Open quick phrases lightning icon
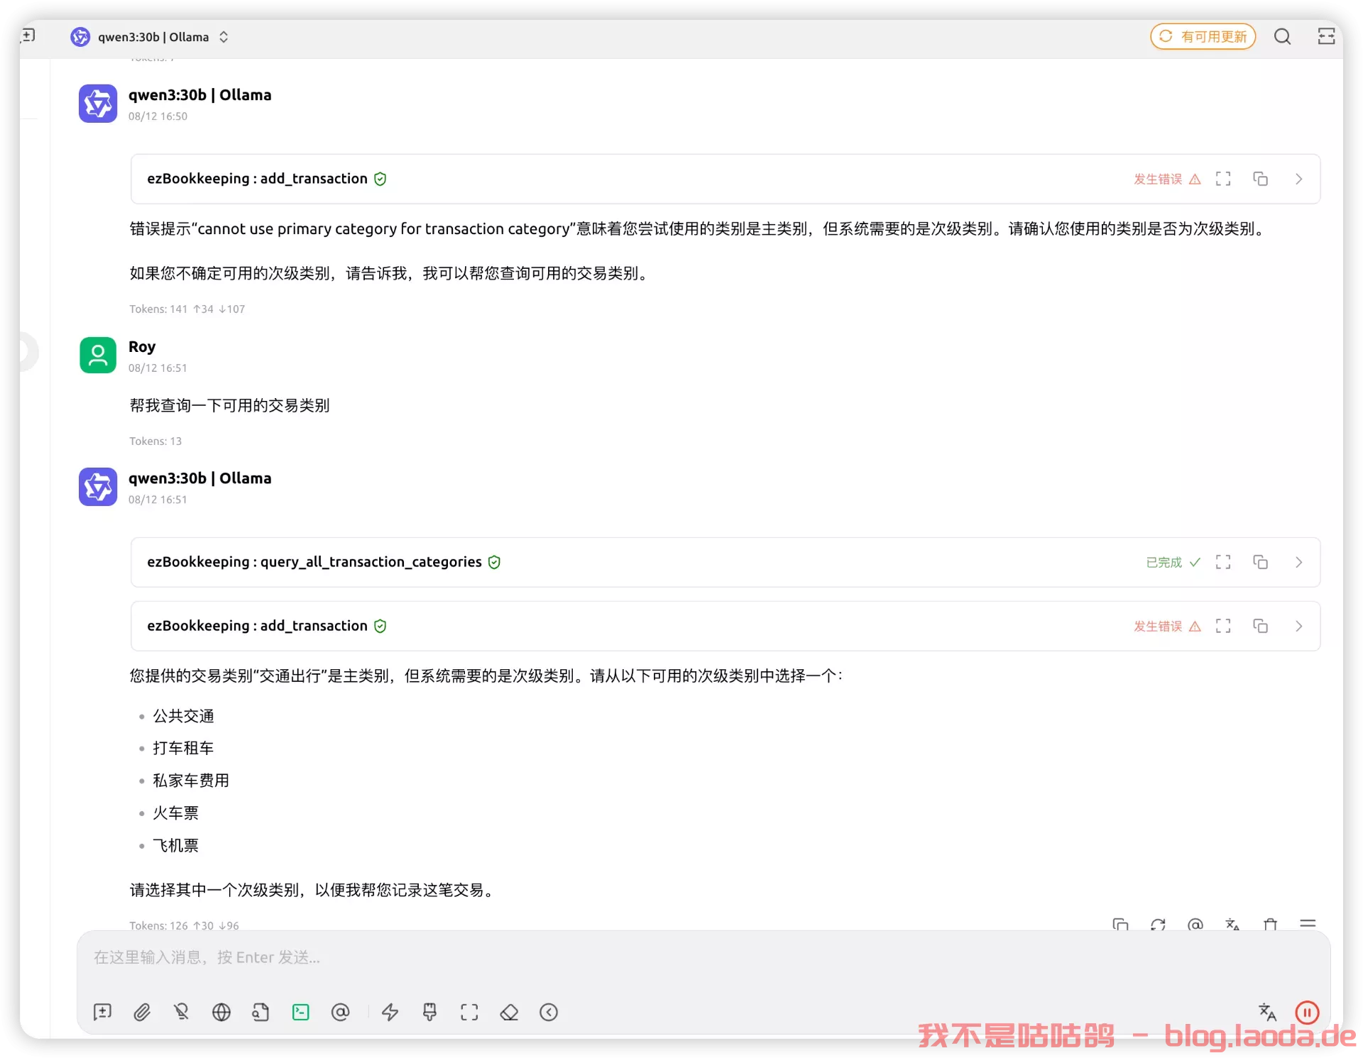This screenshot has height=1058, width=1363. tap(390, 1012)
